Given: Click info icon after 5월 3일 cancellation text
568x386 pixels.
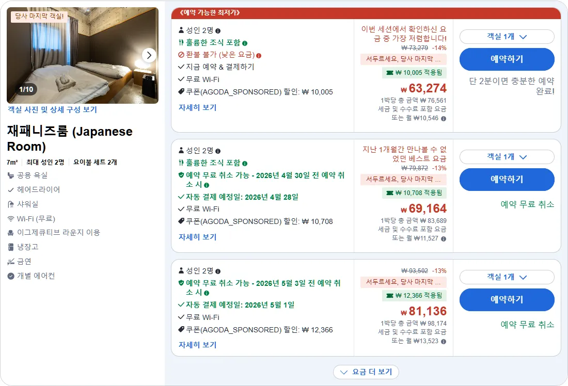Looking at the screenshot, I should click(207, 293).
